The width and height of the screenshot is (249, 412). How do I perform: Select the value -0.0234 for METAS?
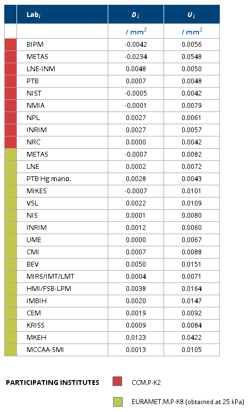pos(136,57)
